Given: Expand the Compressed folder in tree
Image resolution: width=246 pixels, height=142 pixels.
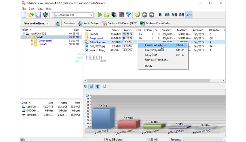Looking at the screenshot, I should [32, 41].
